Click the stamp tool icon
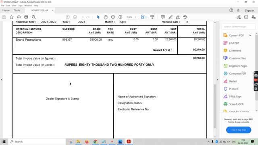 coord(185,17)
